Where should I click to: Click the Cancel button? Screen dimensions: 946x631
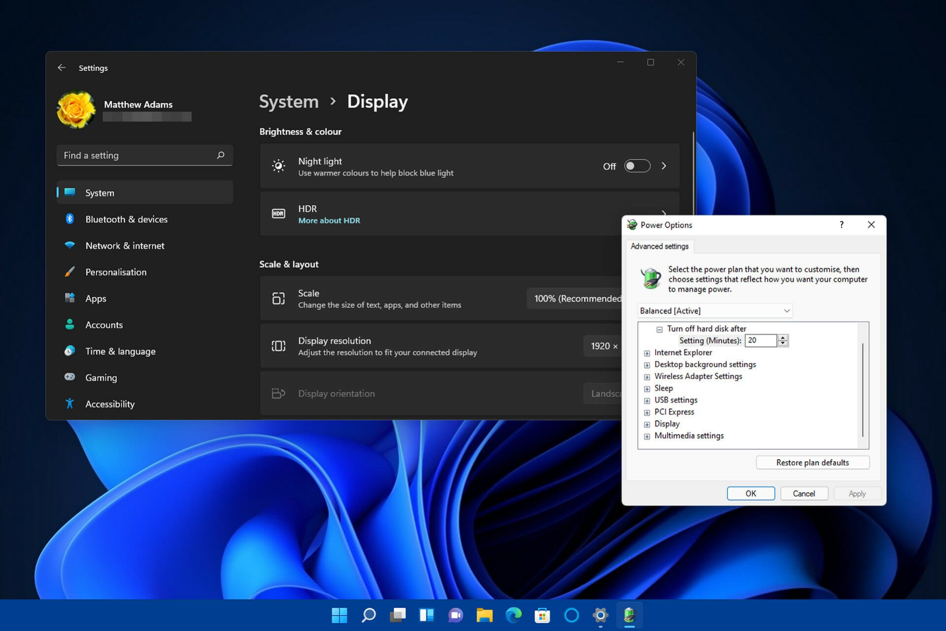(x=804, y=492)
